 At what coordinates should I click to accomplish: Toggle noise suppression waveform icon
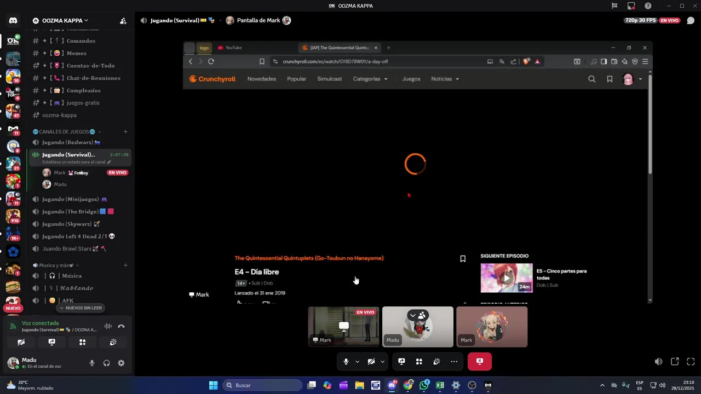(x=108, y=326)
